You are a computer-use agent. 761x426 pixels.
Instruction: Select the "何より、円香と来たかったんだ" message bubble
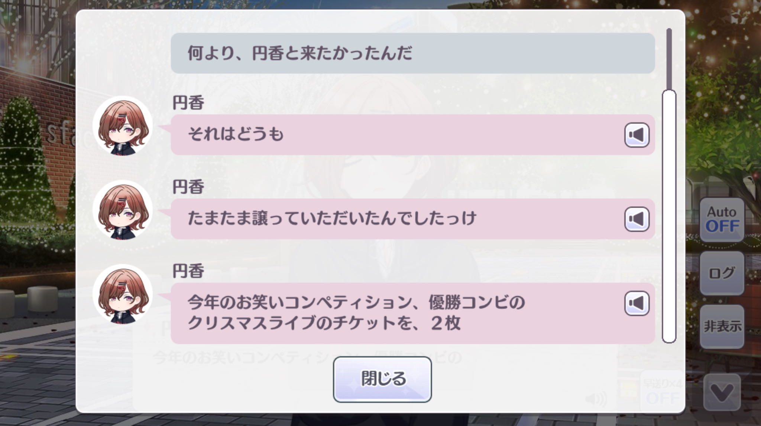(x=412, y=53)
